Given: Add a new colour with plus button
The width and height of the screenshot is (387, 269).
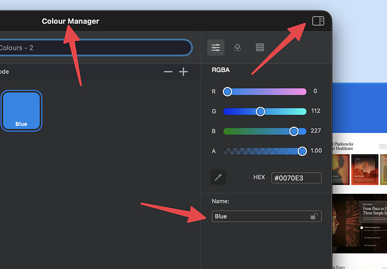Looking at the screenshot, I should [x=183, y=72].
